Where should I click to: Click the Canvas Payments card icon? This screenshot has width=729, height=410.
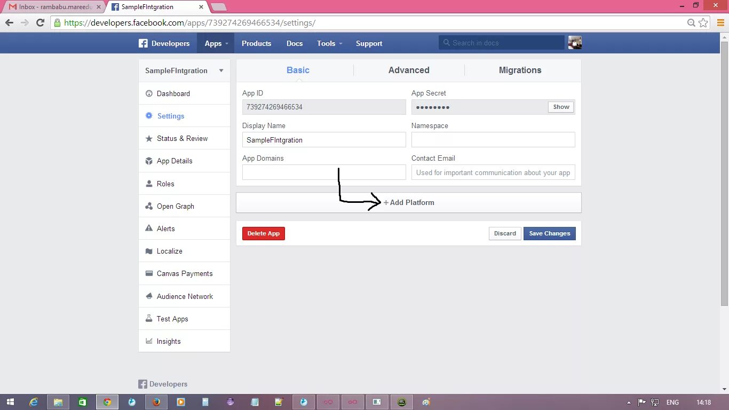(149, 273)
